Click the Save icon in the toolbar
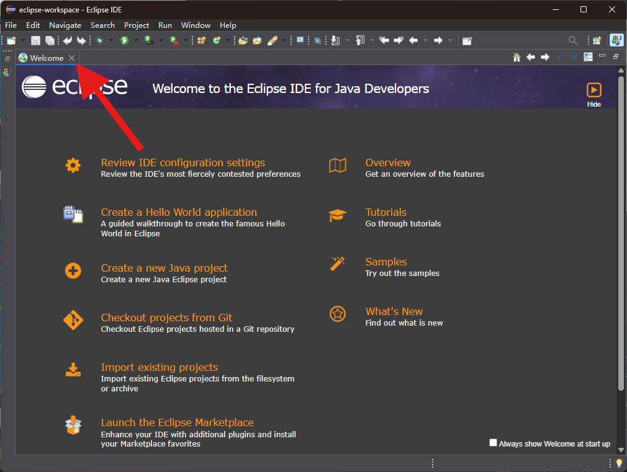This screenshot has width=627, height=472. (x=35, y=40)
